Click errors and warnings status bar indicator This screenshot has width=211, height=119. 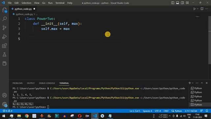point(8,111)
